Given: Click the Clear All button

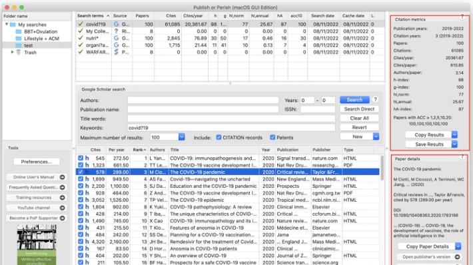Looking at the screenshot, I should [359, 118].
